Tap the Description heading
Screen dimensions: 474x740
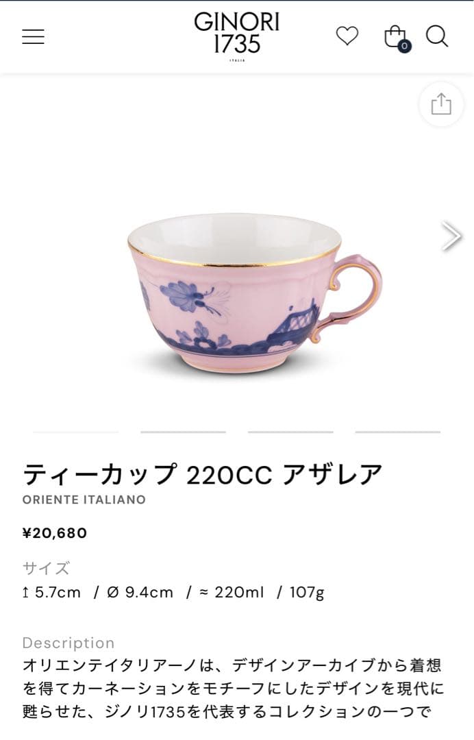68,643
